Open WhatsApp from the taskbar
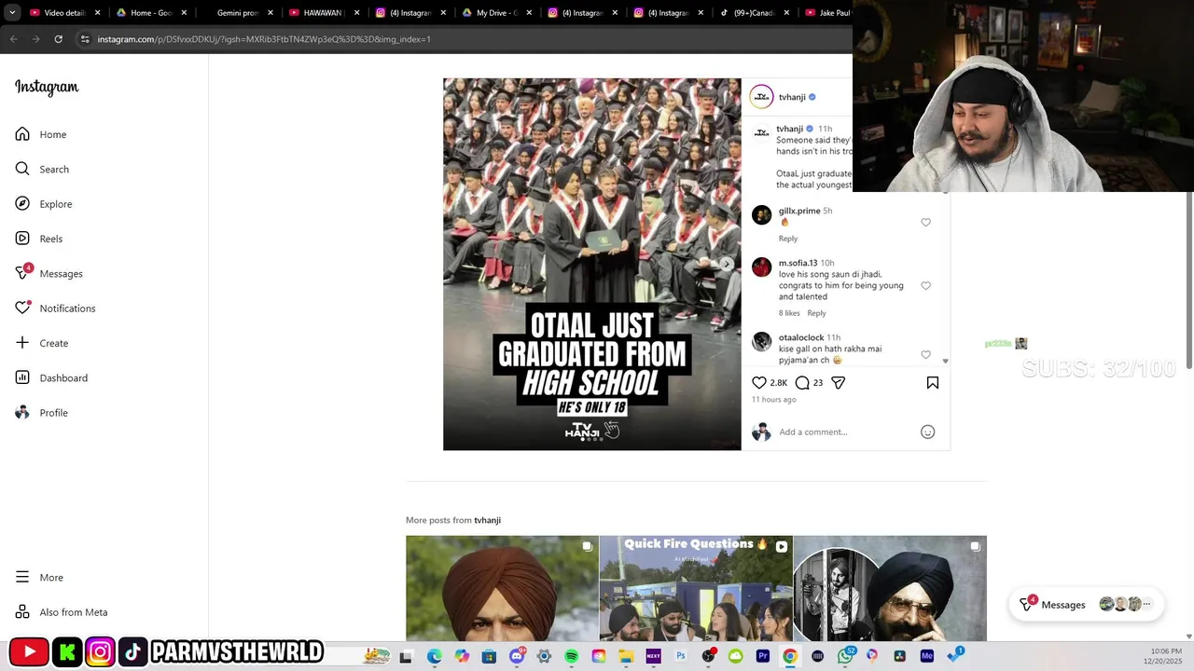Image resolution: width=1194 pixels, height=671 pixels. [845, 656]
